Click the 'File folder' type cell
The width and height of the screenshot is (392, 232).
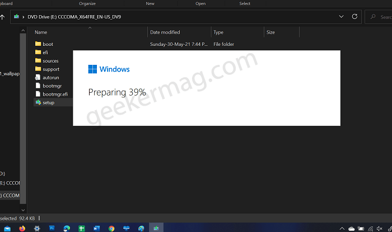click(x=223, y=44)
